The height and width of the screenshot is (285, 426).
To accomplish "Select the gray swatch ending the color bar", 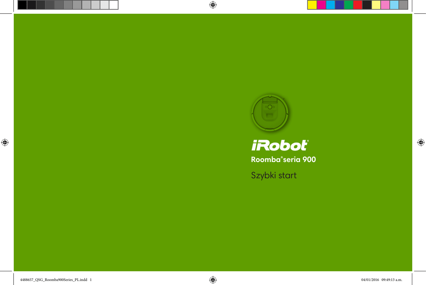I will [403, 5].
